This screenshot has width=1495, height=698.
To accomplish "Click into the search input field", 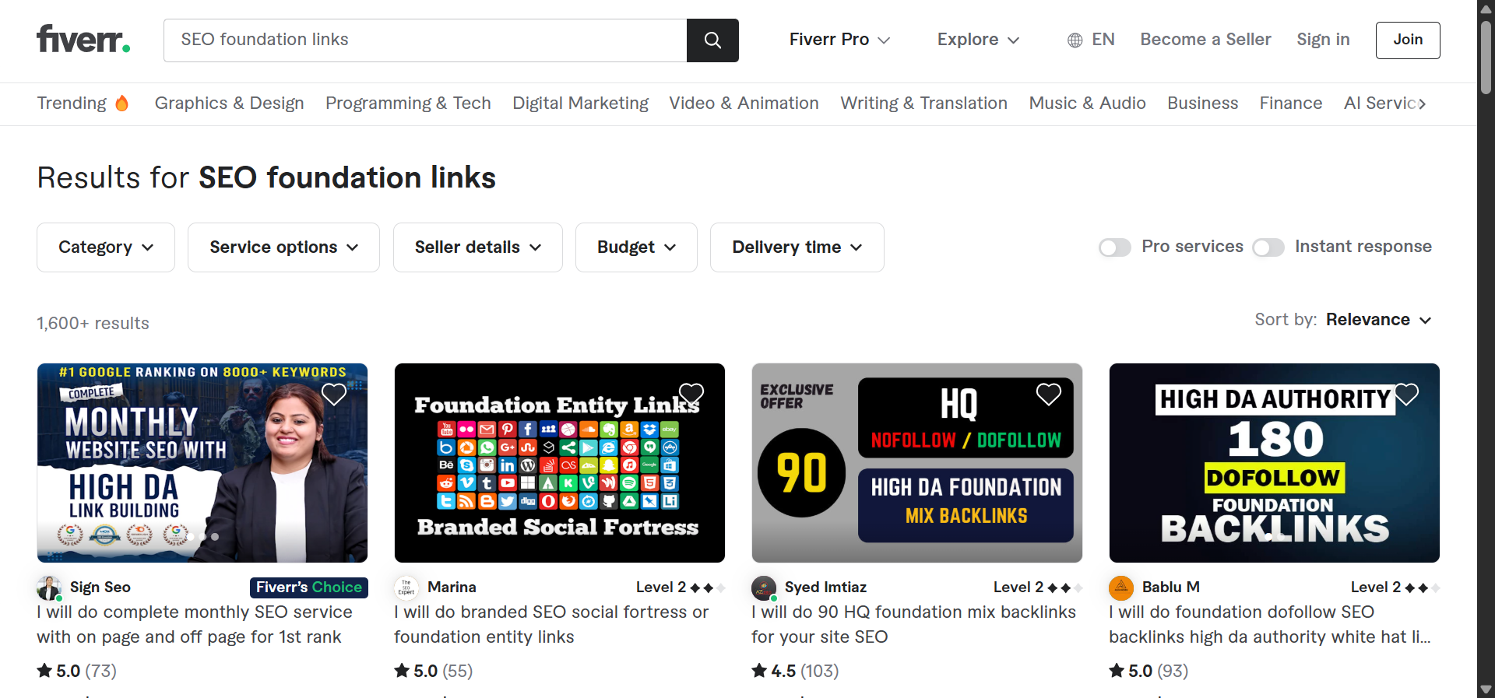I will (x=424, y=40).
